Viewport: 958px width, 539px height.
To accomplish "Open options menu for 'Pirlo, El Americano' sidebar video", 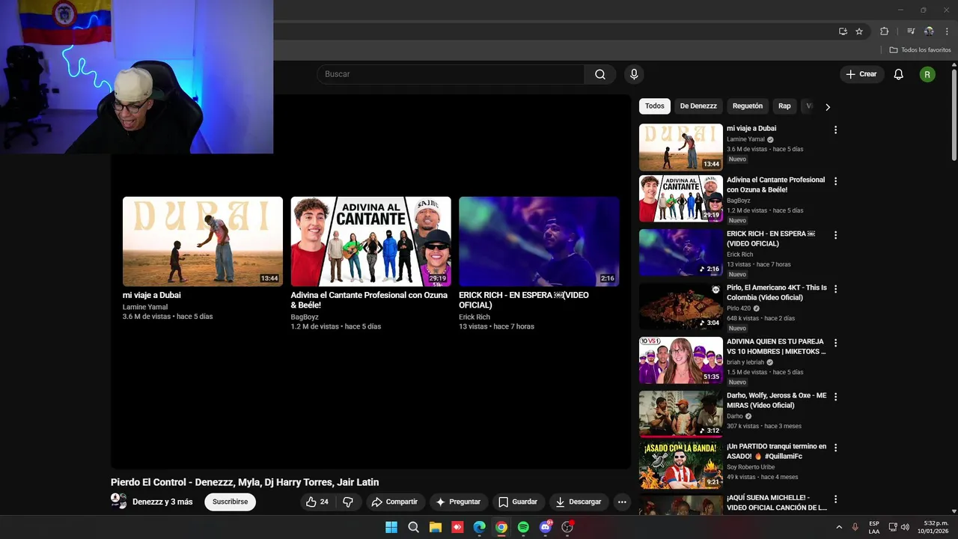I will point(835,289).
